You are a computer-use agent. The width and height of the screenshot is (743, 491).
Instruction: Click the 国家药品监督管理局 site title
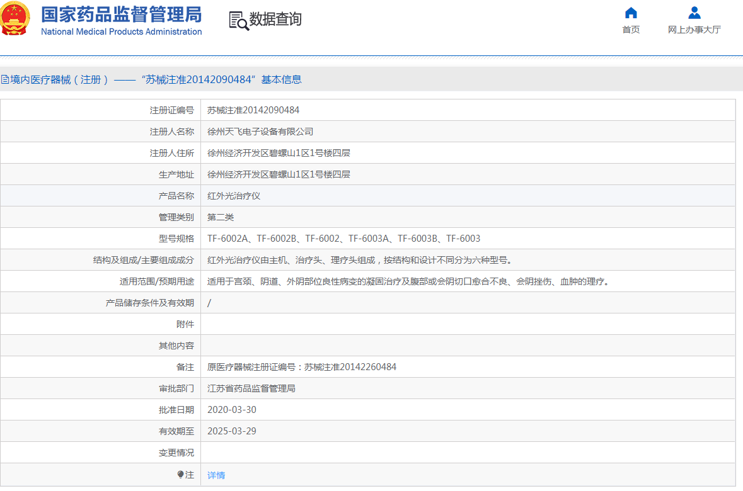(x=121, y=14)
